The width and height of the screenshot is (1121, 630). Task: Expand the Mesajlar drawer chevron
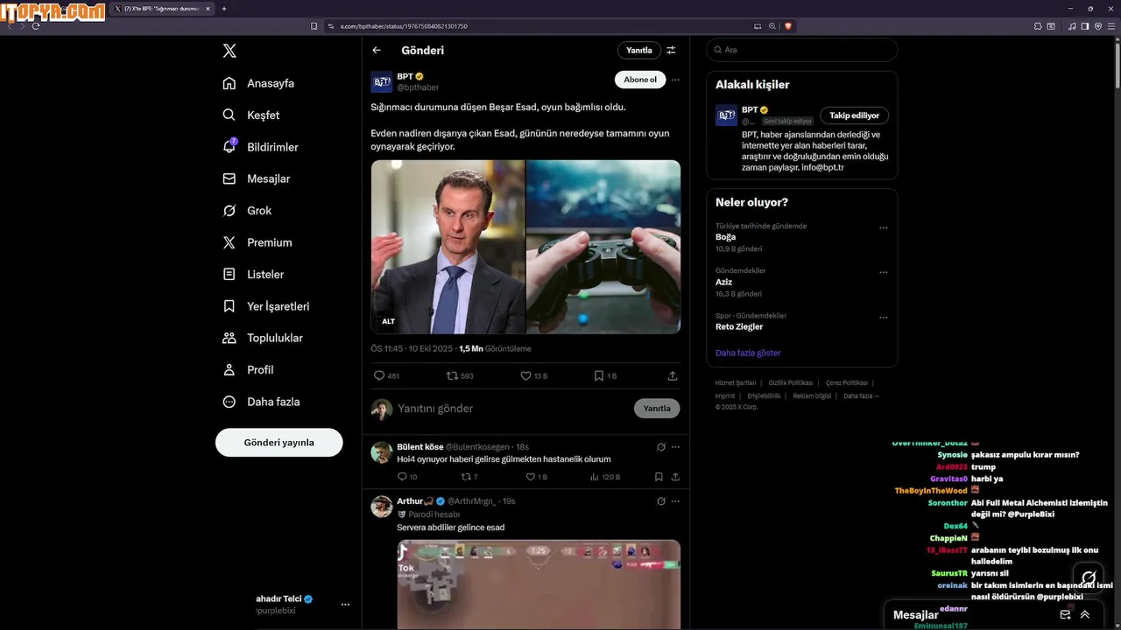tap(1085, 615)
